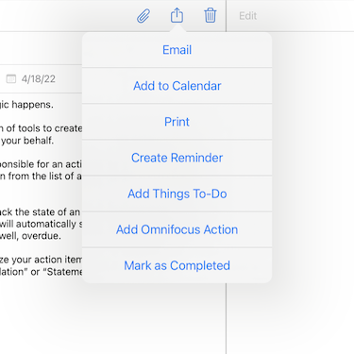Image resolution: width=354 pixels, height=354 pixels.
Task: Choose Add Omnifocus Action
Action: 177,229
